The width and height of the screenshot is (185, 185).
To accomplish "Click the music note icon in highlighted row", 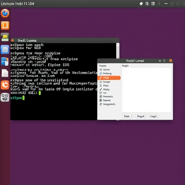I will point(100,78).
